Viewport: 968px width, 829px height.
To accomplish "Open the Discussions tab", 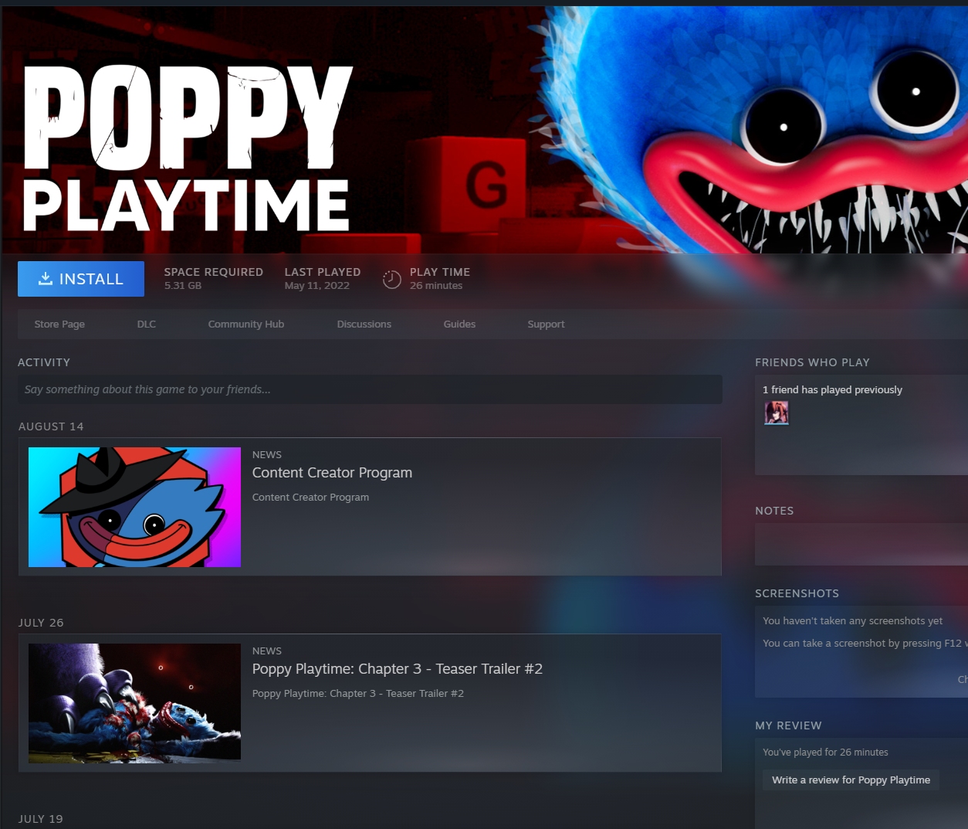I will coord(364,324).
